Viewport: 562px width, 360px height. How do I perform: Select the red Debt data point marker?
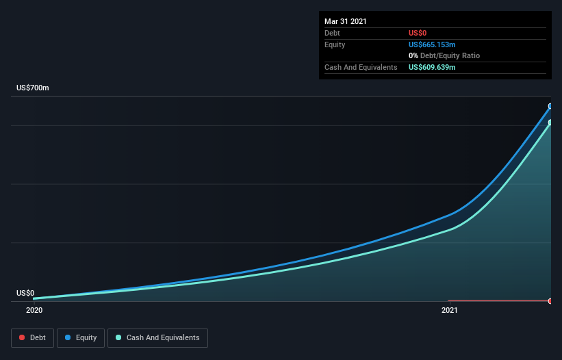[x=550, y=301]
